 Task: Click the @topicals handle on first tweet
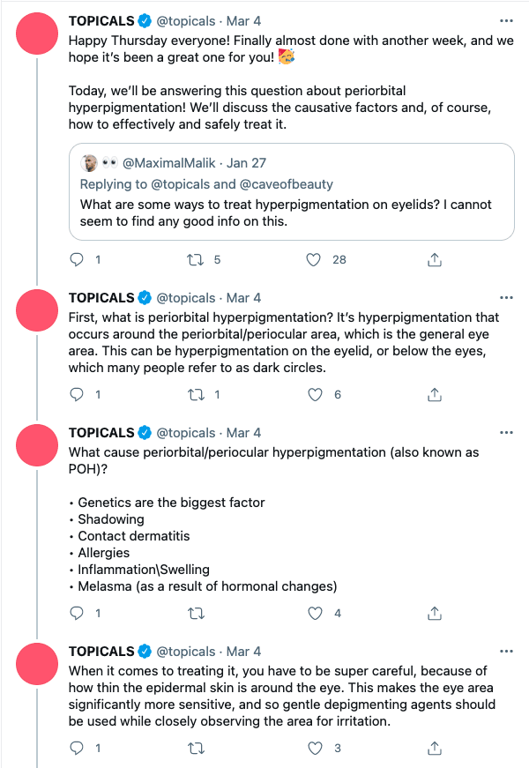click(x=186, y=21)
